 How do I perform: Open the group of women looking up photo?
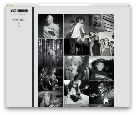[101, 44]
